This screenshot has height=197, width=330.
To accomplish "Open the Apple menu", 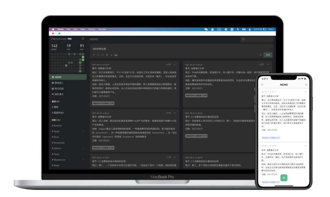I will pos(53,29).
